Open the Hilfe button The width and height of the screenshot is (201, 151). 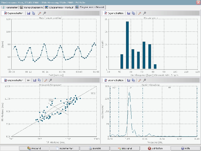(185, 148)
